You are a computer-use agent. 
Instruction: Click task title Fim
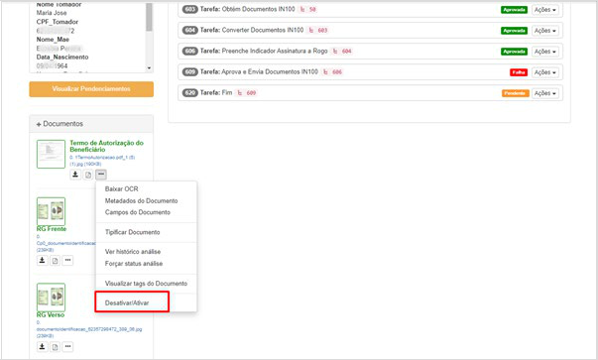tap(227, 92)
